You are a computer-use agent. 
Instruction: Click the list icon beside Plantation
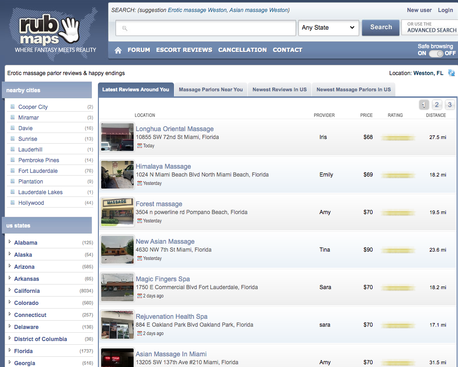point(13,181)
